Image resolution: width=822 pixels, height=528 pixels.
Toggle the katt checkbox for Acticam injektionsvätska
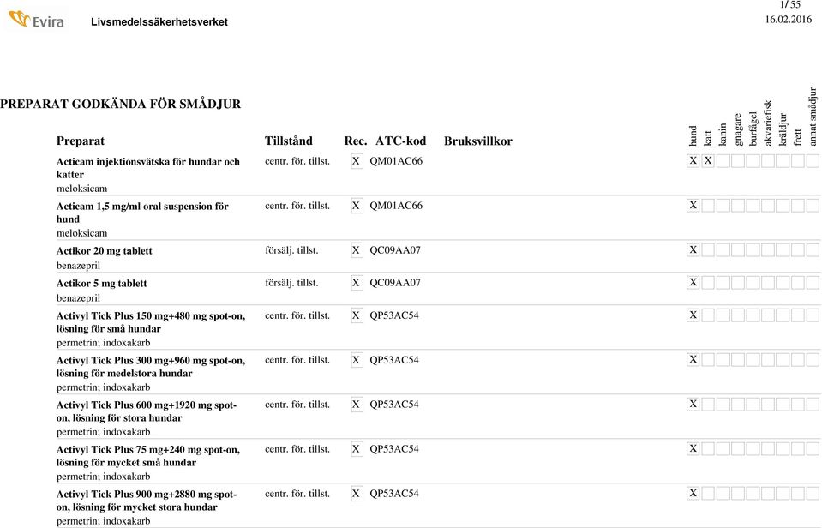coord(708,161)
